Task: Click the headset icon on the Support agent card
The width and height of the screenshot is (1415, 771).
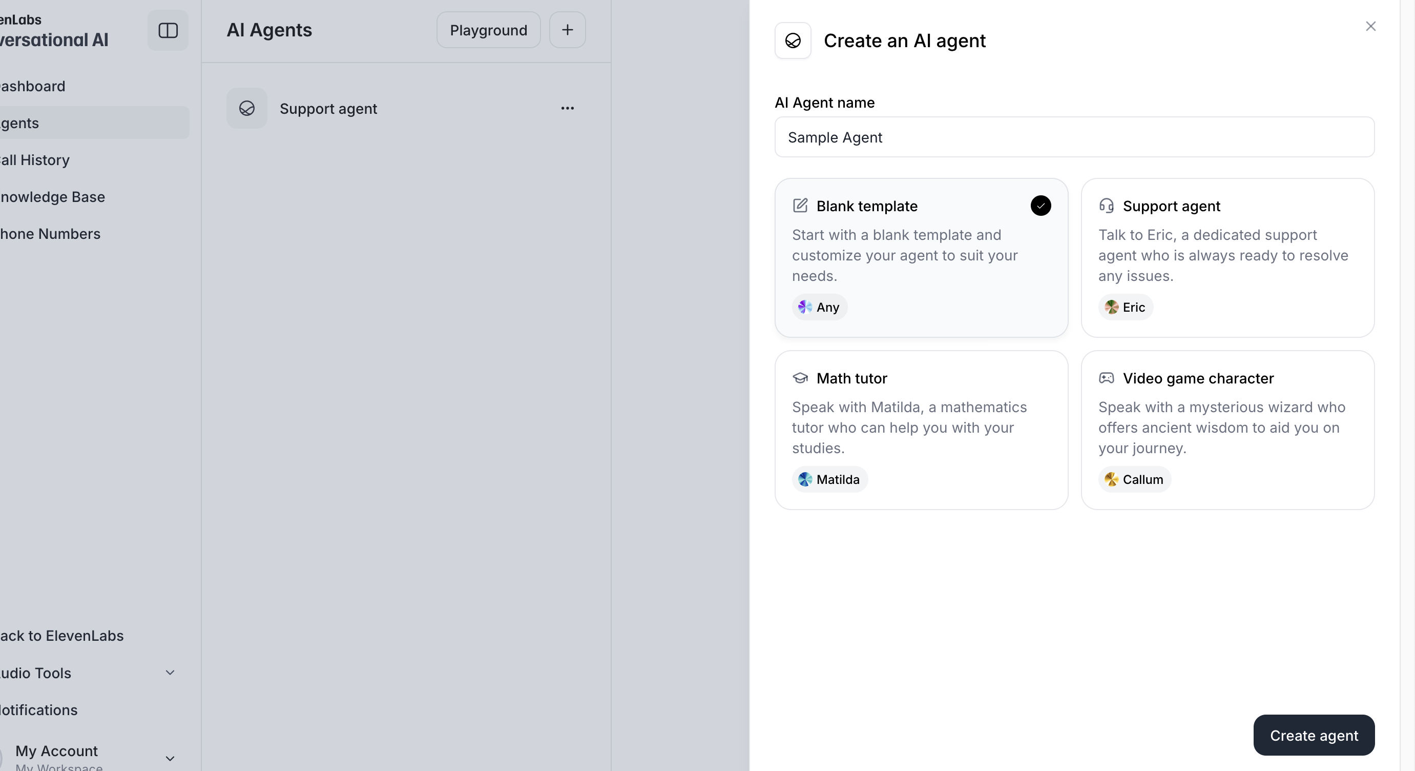Action: (1106, 206)
